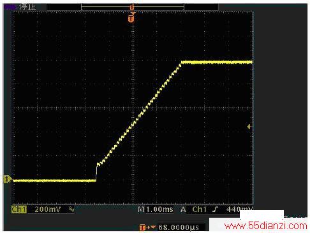Click the Ch1 ground reference marker labeled 1
This screenshot has width=310, height=233.
click(7, 180)
